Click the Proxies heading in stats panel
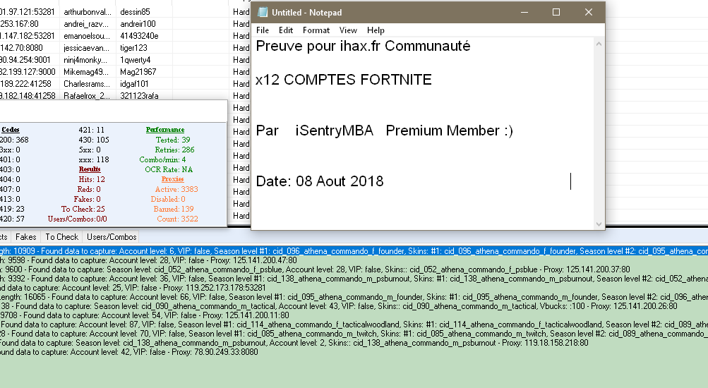The width and height of the screenshot is (708, 388). click(172, 179)
